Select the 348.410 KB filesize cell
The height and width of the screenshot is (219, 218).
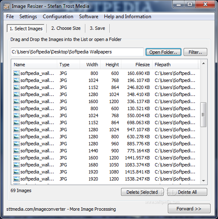click(x=138, y=94)
